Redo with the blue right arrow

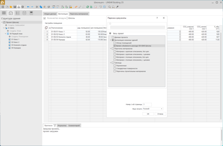pos(32,7)
